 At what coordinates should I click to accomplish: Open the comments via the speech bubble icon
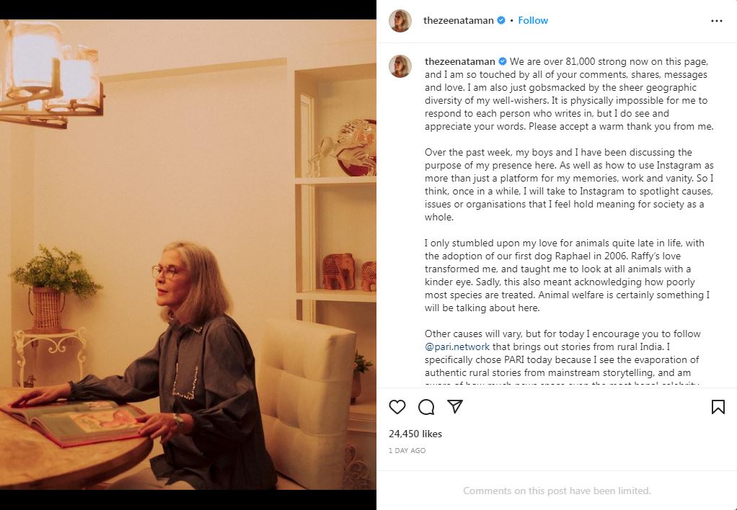pos(426,407)
